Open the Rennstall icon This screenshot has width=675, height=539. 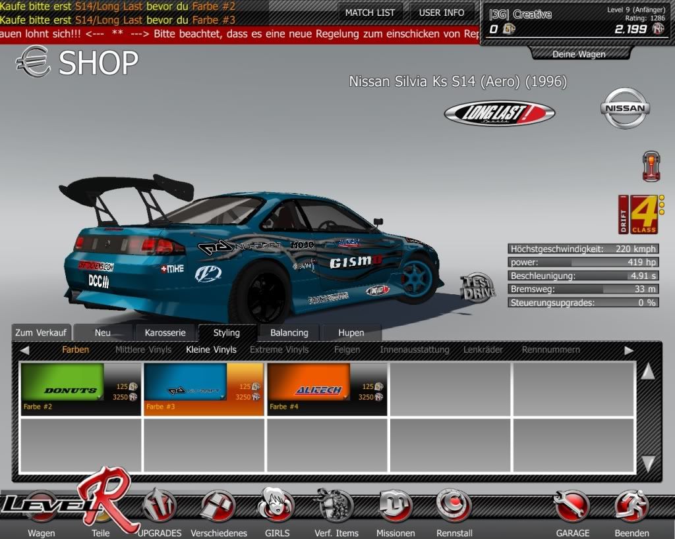[x=454, y=507]
